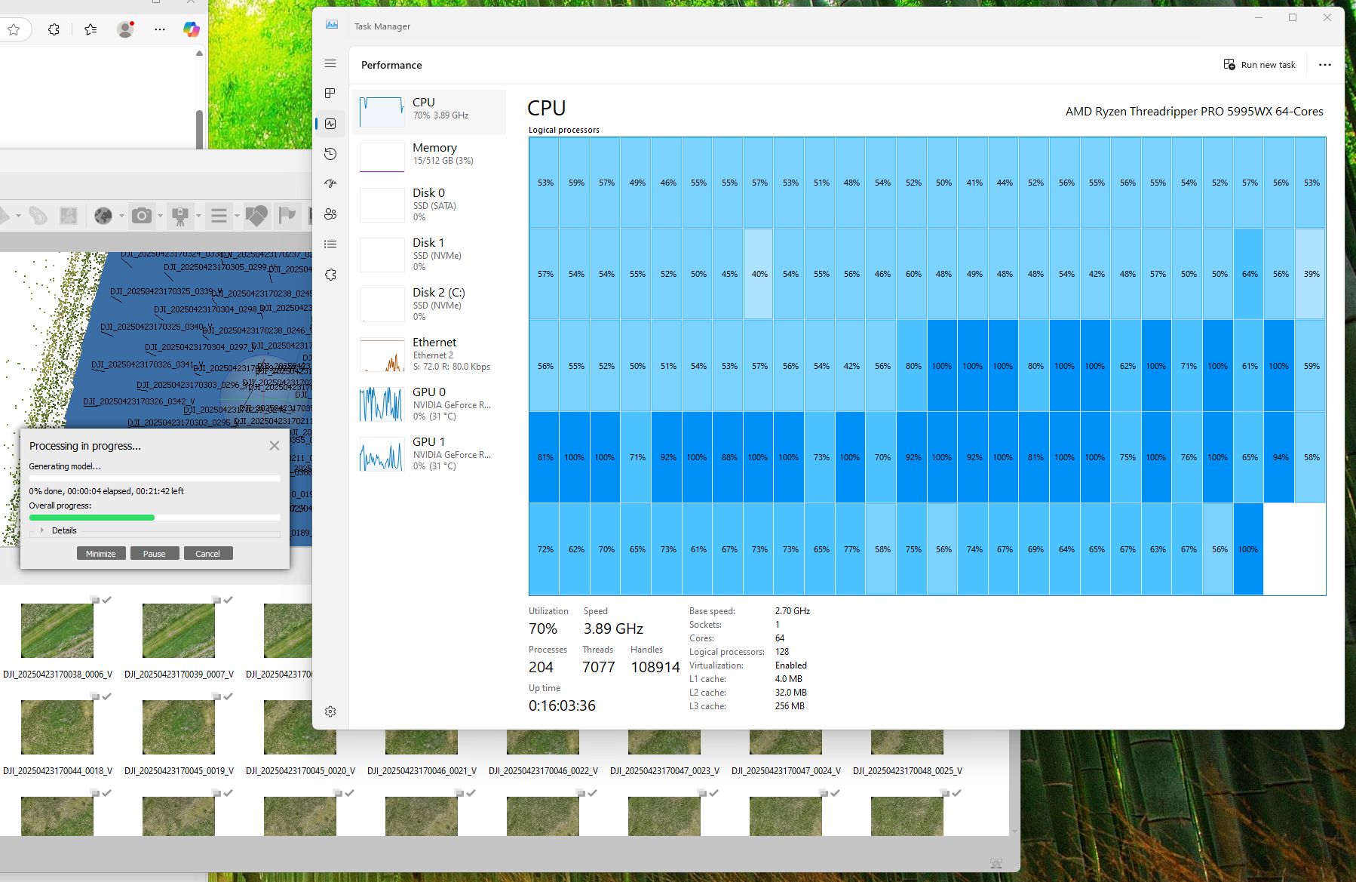Viewport: 1356px width, 882px height.
Task: Click the flag markers toolbar icon
Action: coord(287,217)
